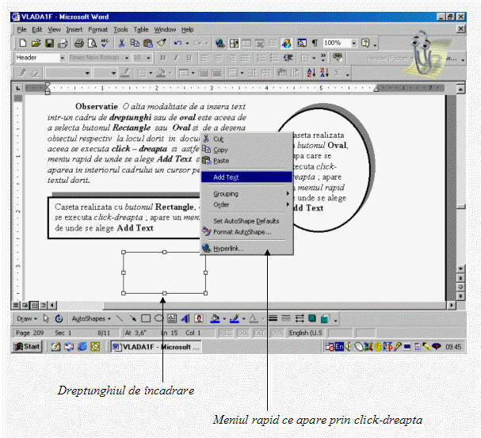Image resolution: width=481 pixels, height=438 pixels.
Task: Click the Fill Color bucket swatch
Action: [x=215, y=318]
